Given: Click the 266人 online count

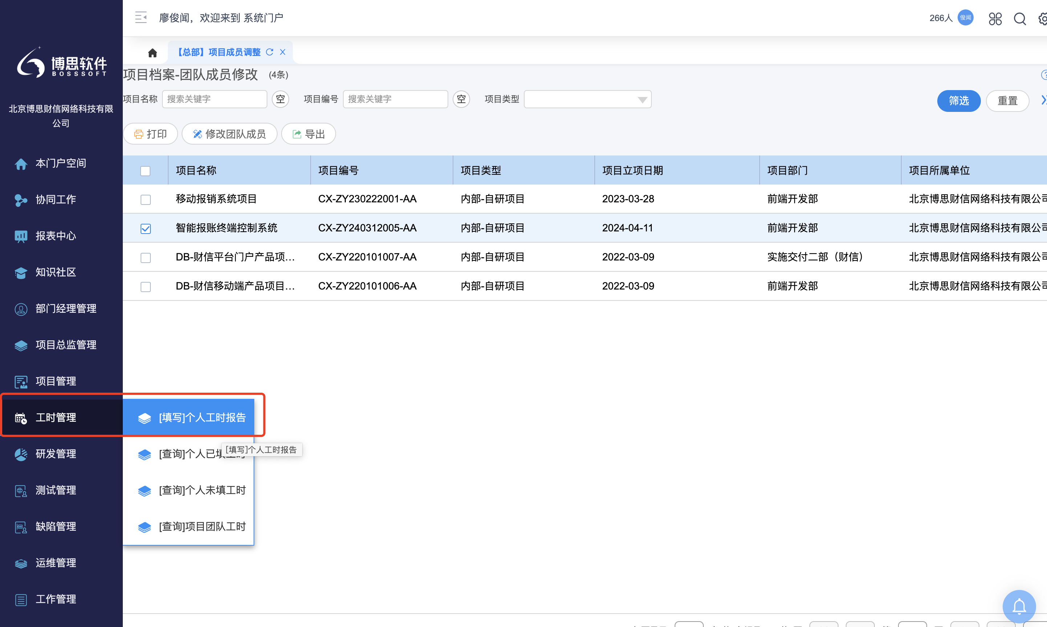Looking at the screenshot, I should 941,18.
